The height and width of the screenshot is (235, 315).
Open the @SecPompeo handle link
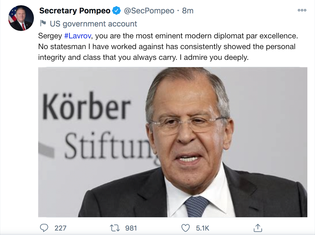149,11
